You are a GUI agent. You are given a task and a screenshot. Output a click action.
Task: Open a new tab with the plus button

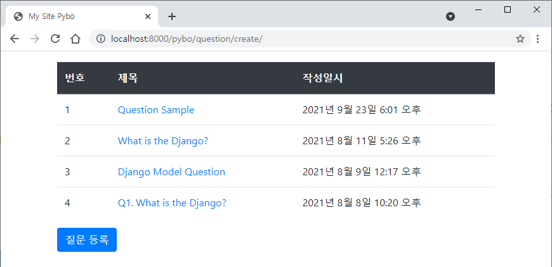click(171, 16)
